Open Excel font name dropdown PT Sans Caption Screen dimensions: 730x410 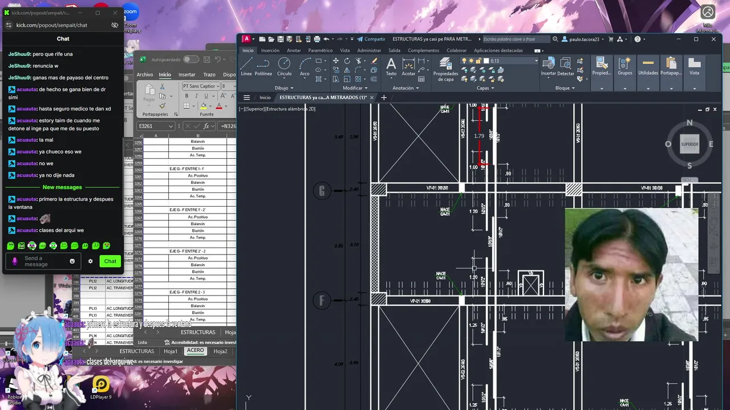coord(217,86)
